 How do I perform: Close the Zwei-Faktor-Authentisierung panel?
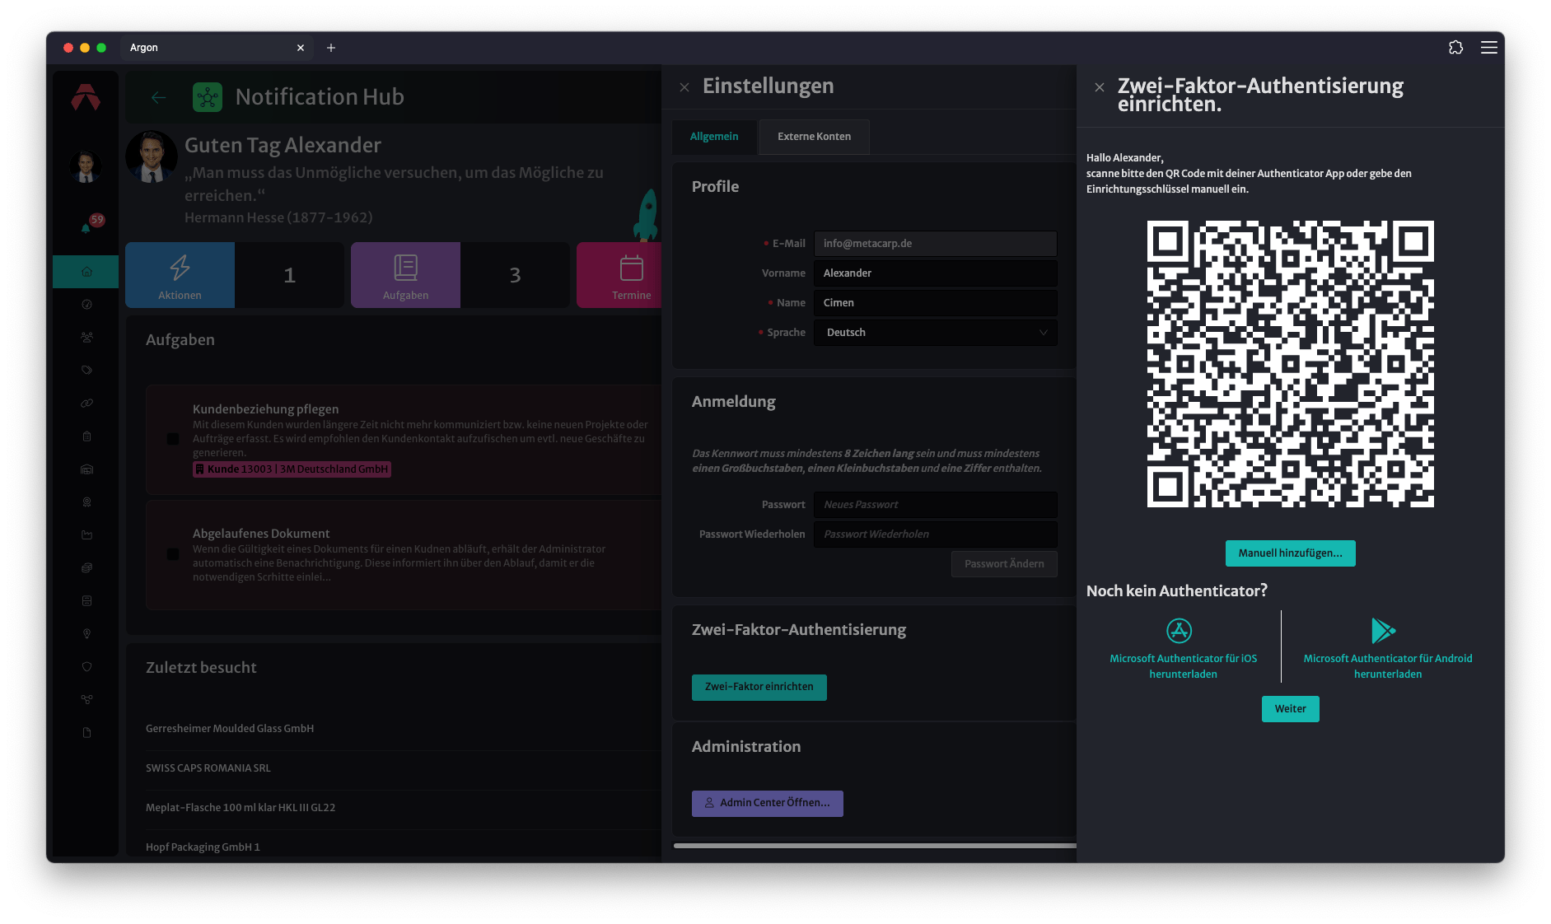[x=1100, y=87]
